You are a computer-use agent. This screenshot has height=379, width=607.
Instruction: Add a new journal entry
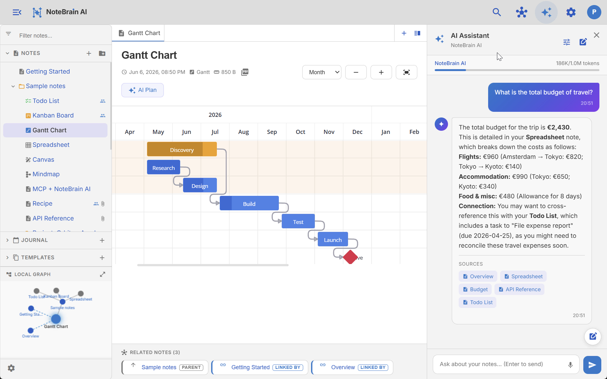102,240
